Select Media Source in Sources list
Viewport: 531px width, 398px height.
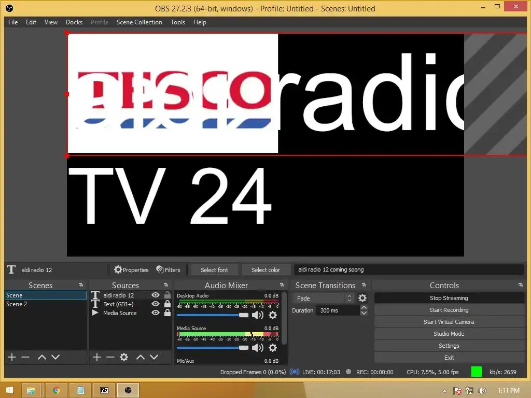pos(120,313)
